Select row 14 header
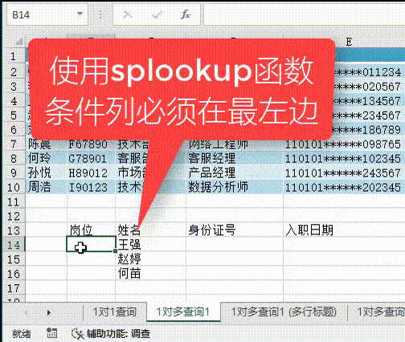This screenshot has height=342, width=405. 14,245
